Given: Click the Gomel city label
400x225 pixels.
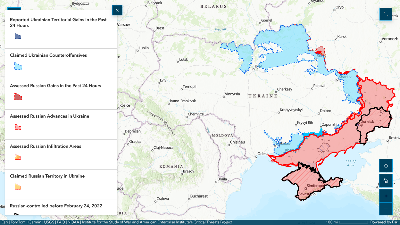Looking at the screenshot, I should [267, 20].
